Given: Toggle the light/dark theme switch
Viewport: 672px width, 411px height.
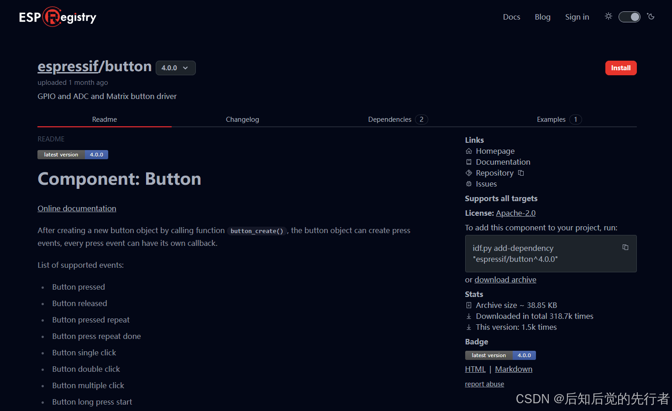Looking at the screenshot, I should tap(630, 17).
